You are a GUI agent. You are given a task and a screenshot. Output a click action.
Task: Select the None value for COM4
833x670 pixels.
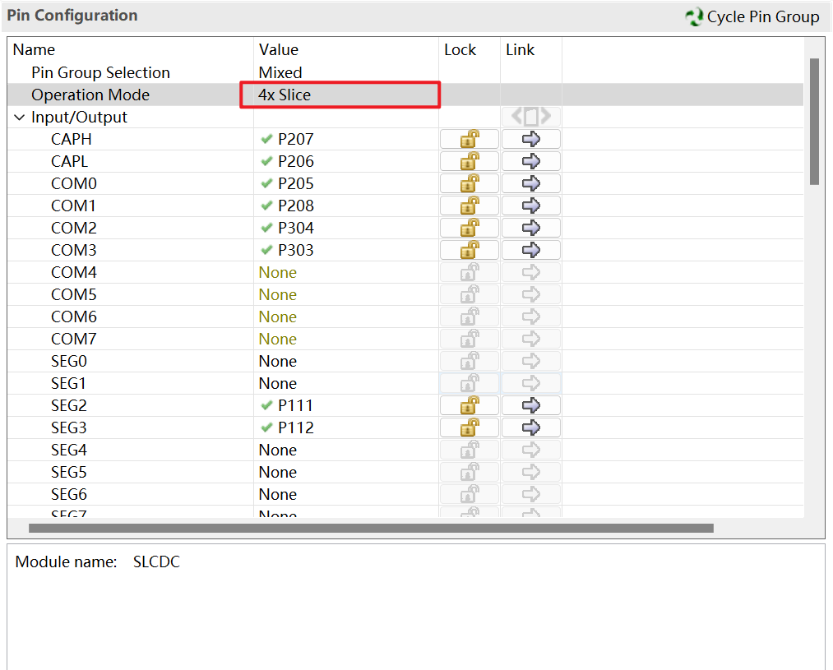(278, 272)
